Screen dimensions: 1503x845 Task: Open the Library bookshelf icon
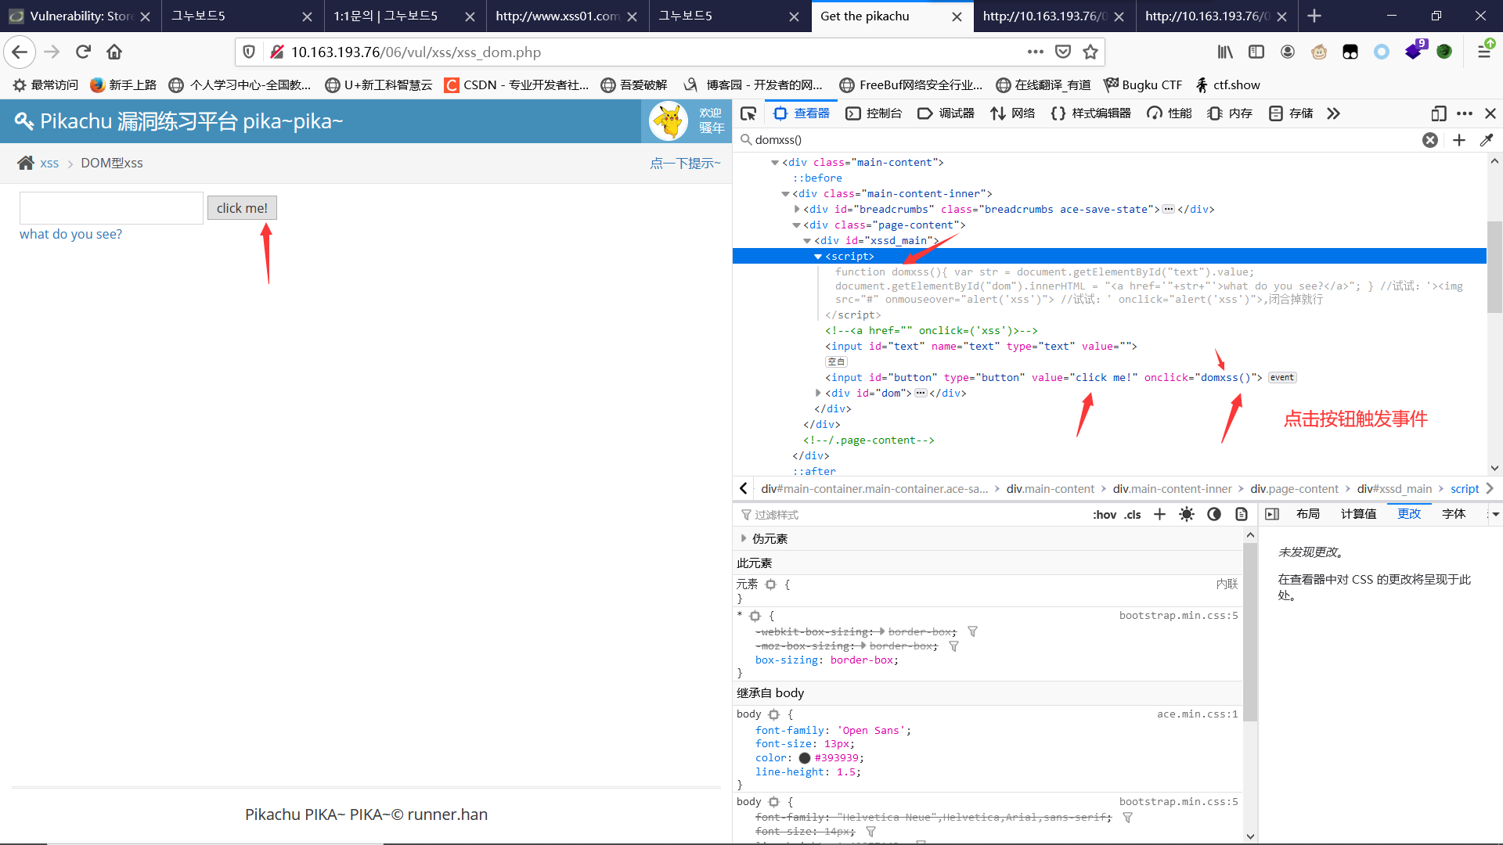[x=1225, y=52]
